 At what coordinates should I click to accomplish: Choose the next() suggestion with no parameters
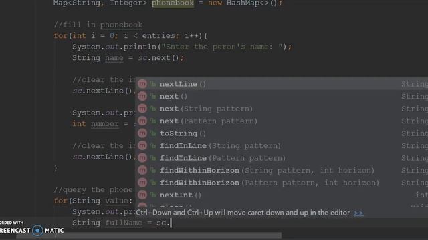282,96
